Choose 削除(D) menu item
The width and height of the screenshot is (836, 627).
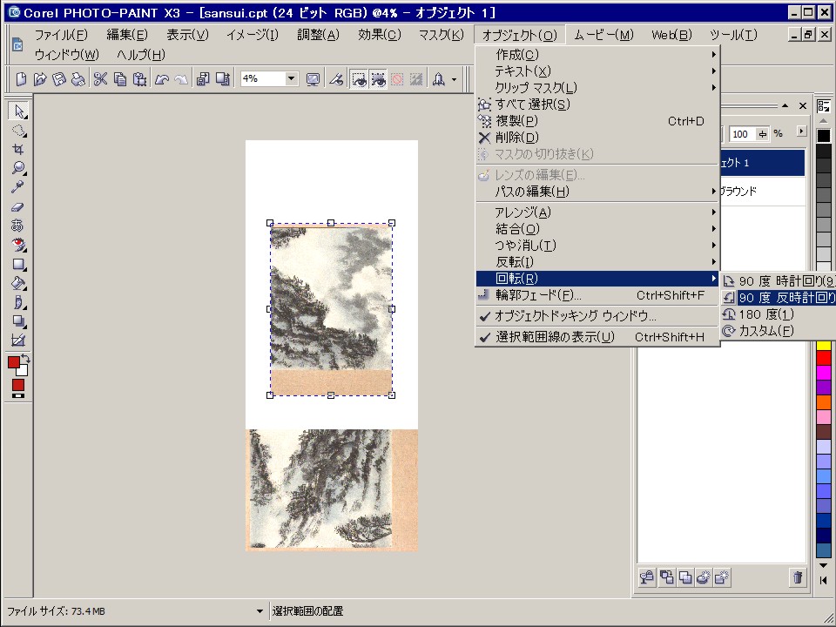(597, 138)
